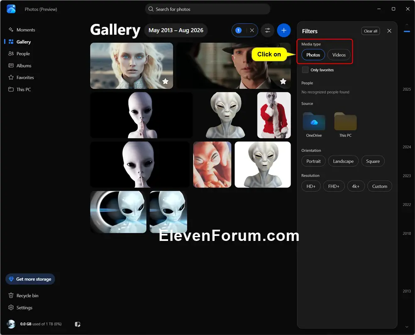Toggle the Photos media type filter
The image size is (415, 335).
pos(313,55)
